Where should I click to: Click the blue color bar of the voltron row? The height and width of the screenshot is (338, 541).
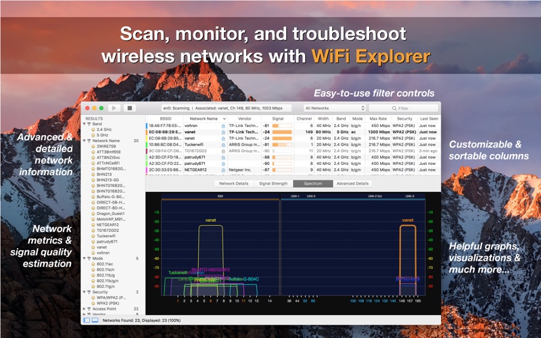[x=147, y=126]
